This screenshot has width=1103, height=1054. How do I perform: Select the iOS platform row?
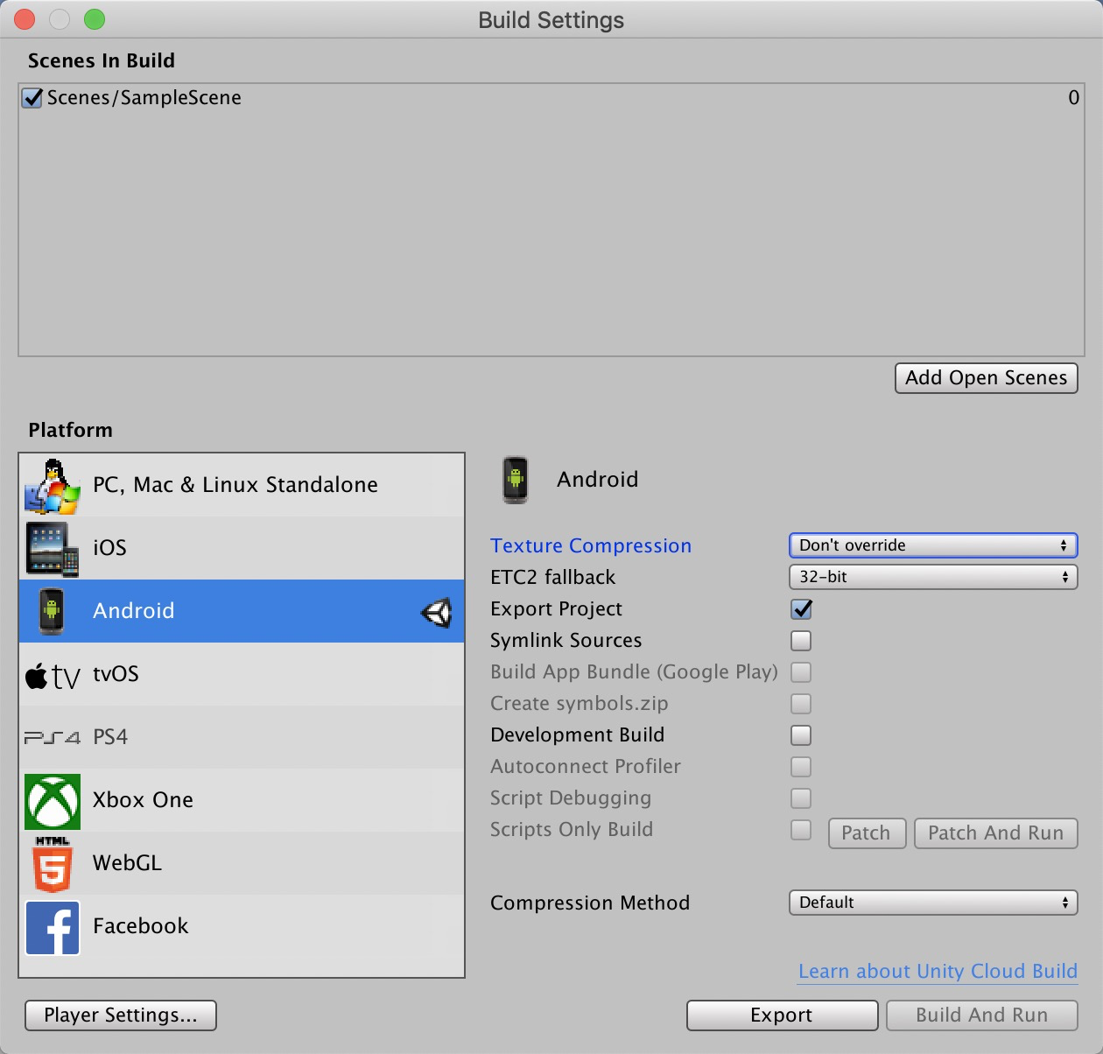coord(242,548)
